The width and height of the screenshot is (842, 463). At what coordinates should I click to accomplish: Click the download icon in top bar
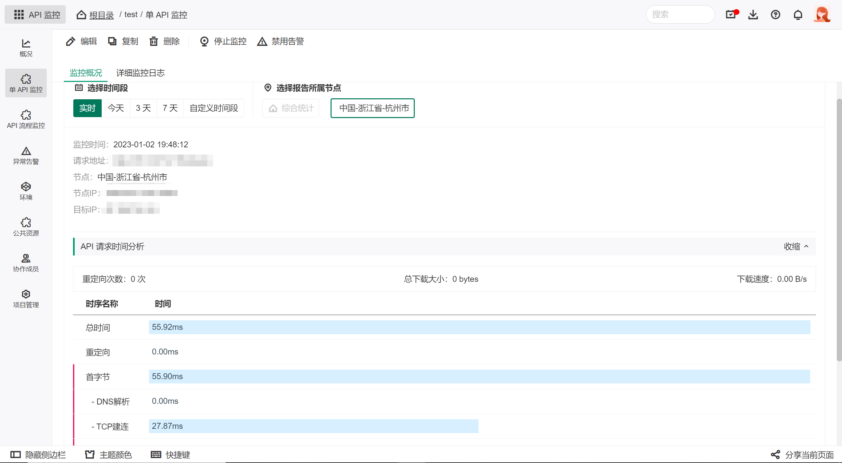753,15
